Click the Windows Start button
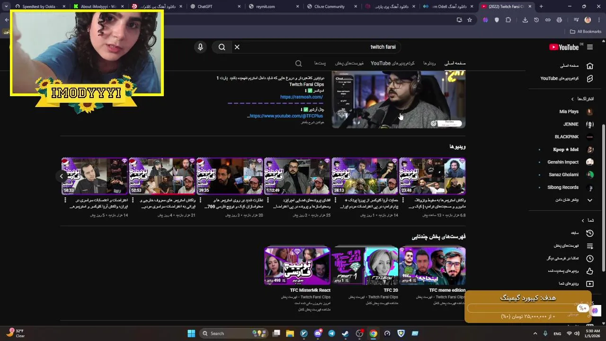Viewport: 606px width, 341px height. coord(191,333)
